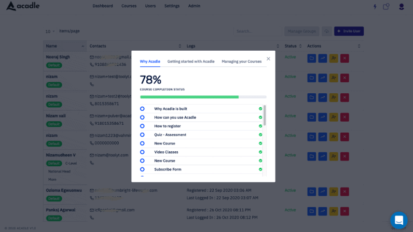This screenshot has width=413, height=232.
Task: Click green check for Why Acadle is built
Action: pos(260,109)
